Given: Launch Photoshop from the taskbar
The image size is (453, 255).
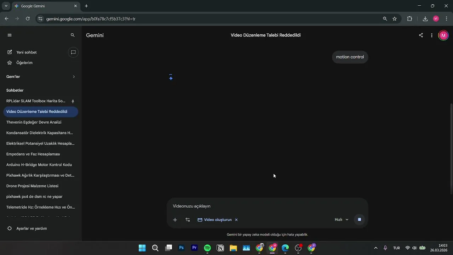Looking at the screenshot, I should coord(181,248).
